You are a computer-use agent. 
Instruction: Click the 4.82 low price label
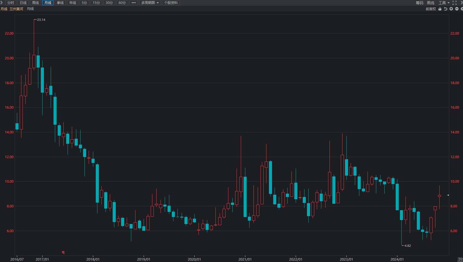(x=408, y=246)
